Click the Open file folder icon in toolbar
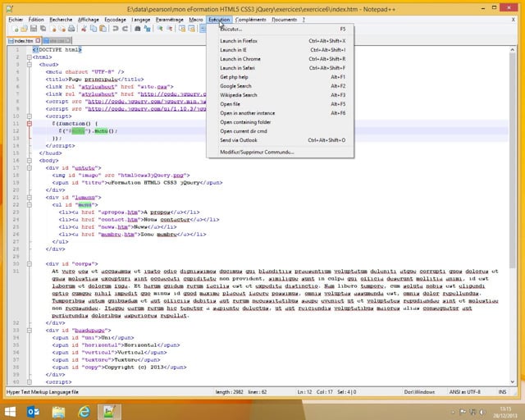This screenshot has height=420, width=525. [x=24, y=29]
